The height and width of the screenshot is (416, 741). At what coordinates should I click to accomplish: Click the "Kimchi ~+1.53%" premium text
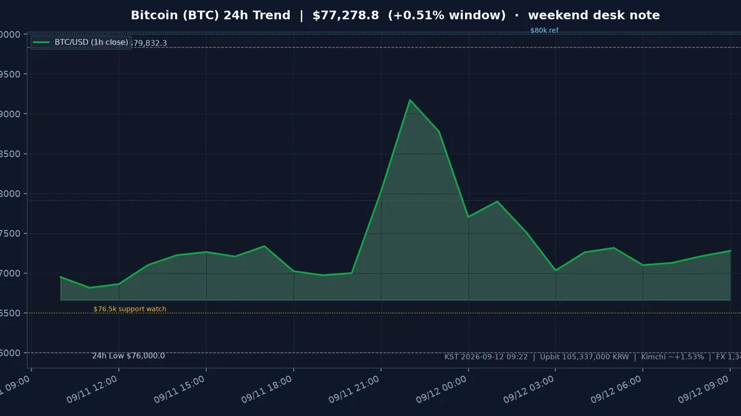coord(672,357)
